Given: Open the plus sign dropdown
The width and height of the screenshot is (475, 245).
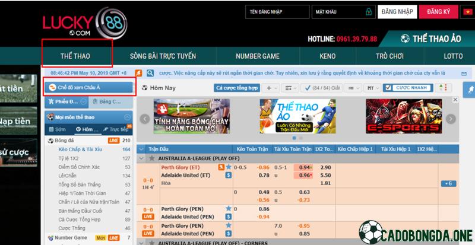Looking at the screenshot, I should coord(271,88).
